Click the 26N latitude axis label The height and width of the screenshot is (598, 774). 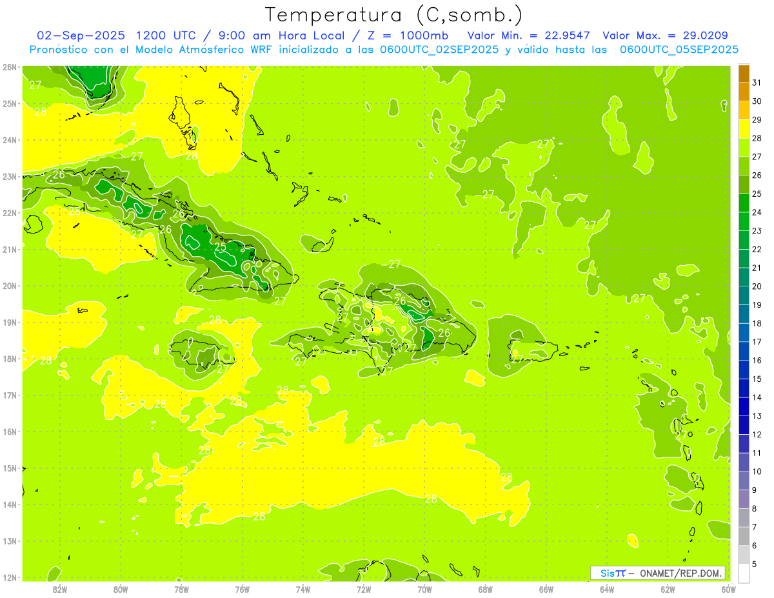click(10, 67)
